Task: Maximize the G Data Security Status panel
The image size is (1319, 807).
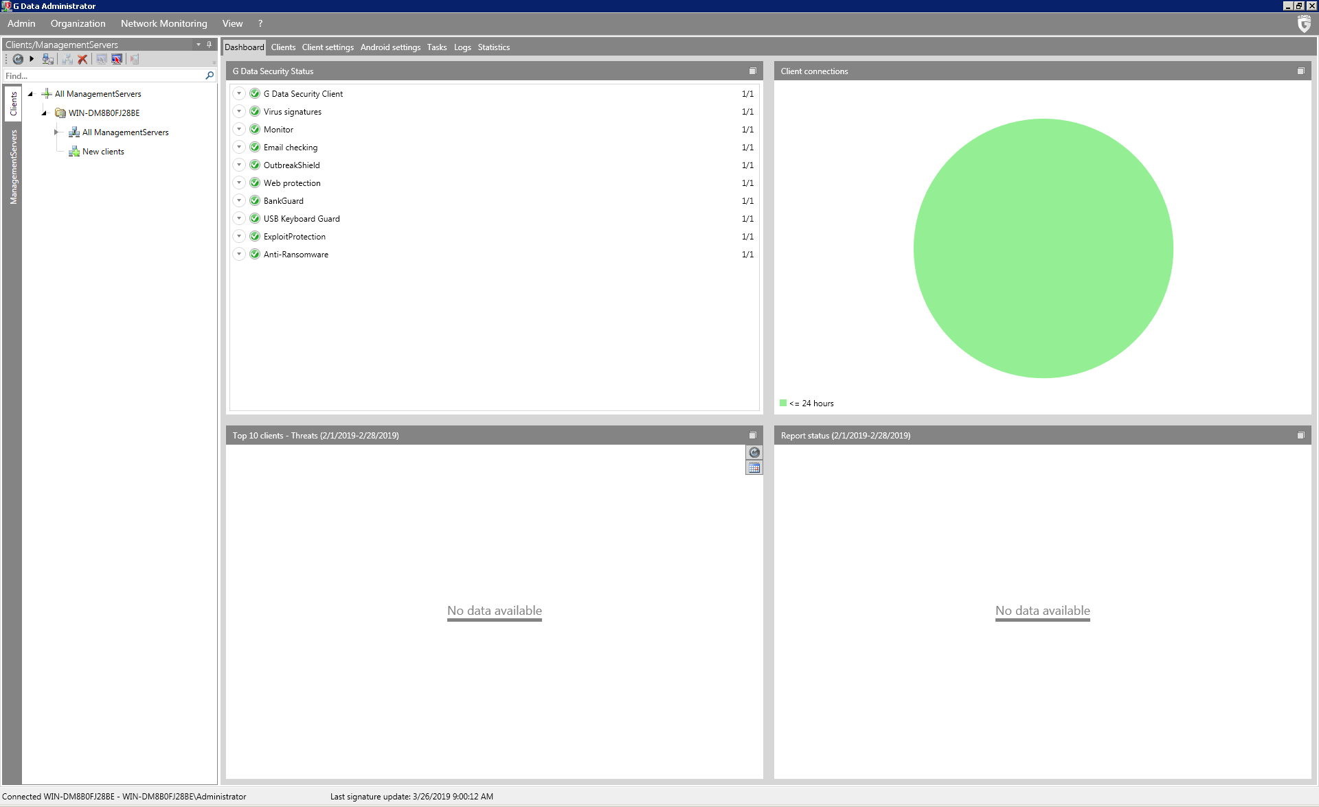Action: tap(752, 71)
